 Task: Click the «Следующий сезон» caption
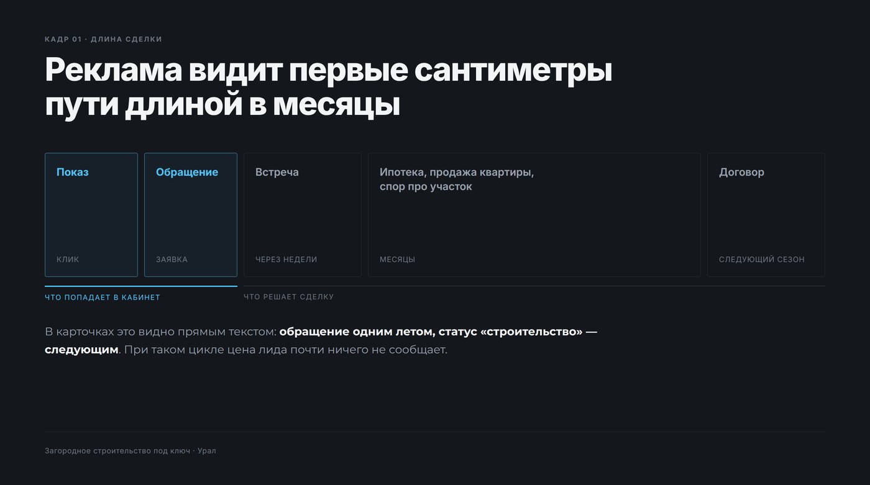(762, 260)
